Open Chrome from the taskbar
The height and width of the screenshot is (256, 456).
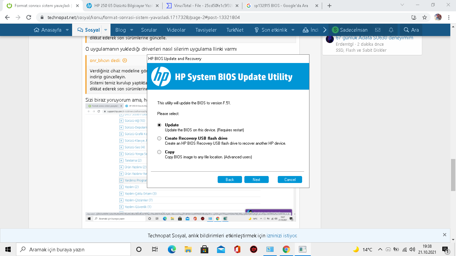click(286, 249)
